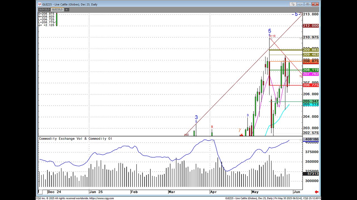This screenshot has height=200, width=357.
Task: Click the 205.347 green price label
Action: click(311, 101)
